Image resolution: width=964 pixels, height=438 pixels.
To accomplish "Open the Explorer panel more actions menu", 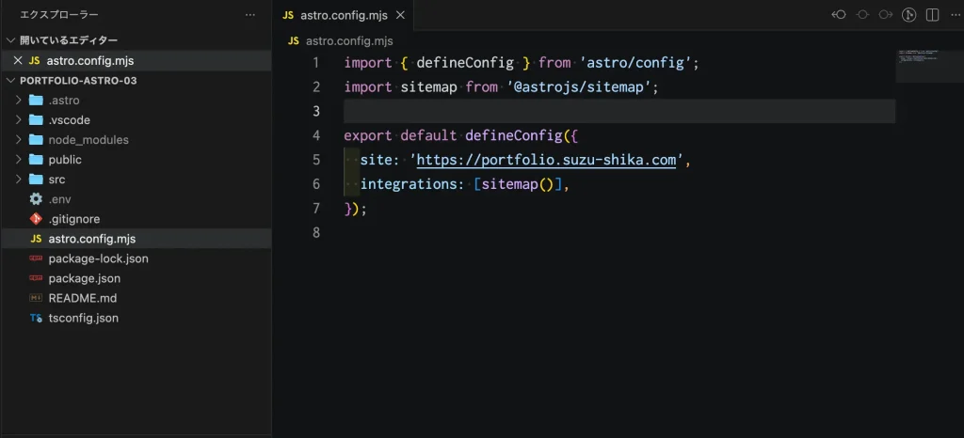I will point(250,15).
